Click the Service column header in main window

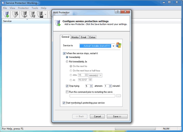[27, 21]
